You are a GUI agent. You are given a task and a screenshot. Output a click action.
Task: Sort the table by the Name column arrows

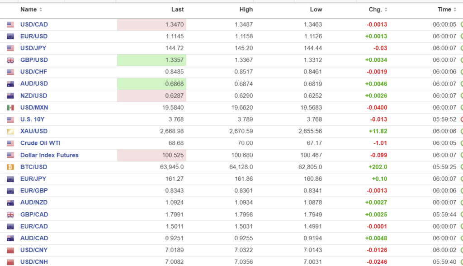point(41,9)
